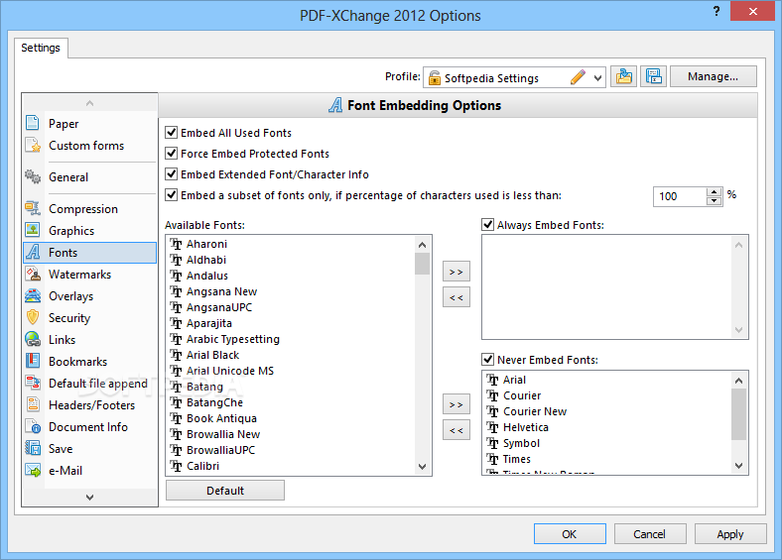Click the Cancel button
This screenshot has height=560, width=782.
click(x=649, y=534)
